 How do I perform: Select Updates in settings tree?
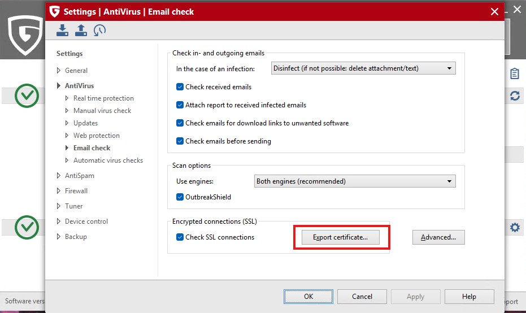pos(85,123)
